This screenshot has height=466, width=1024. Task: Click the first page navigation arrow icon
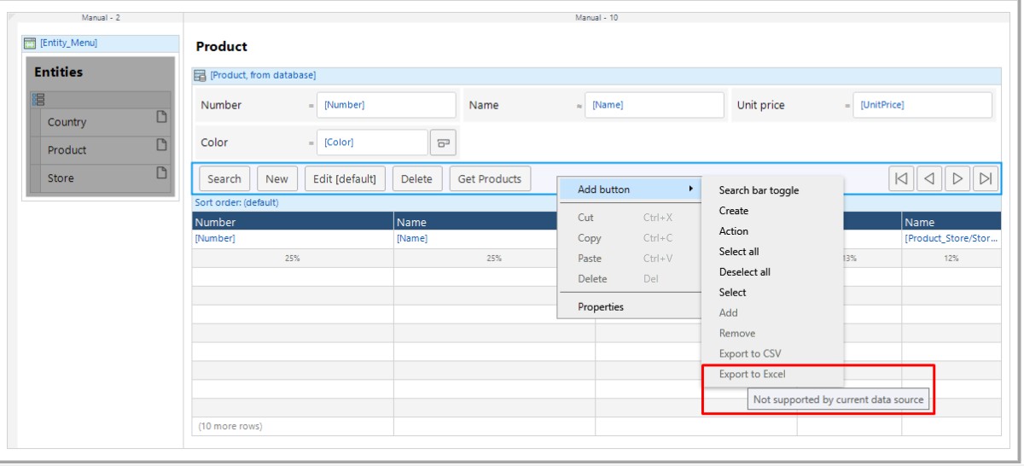[x=900, y=178]
